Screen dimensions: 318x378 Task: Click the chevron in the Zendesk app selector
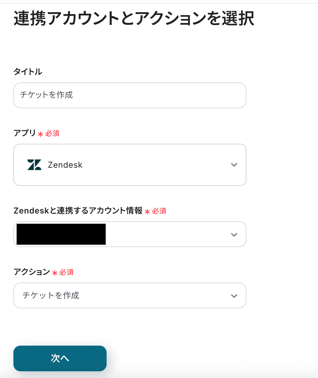click(234, 165)
